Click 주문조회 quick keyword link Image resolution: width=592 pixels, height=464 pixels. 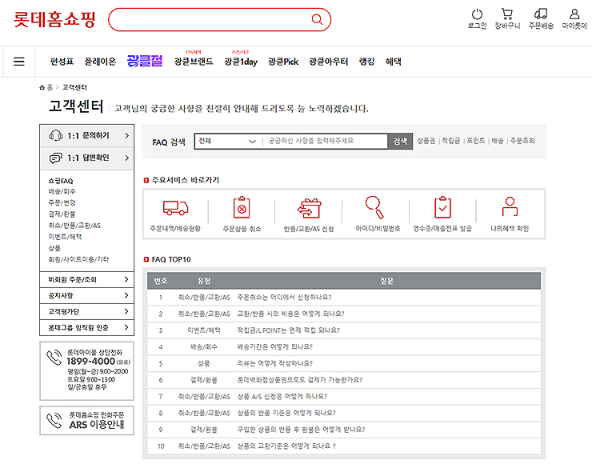point(522,141)
